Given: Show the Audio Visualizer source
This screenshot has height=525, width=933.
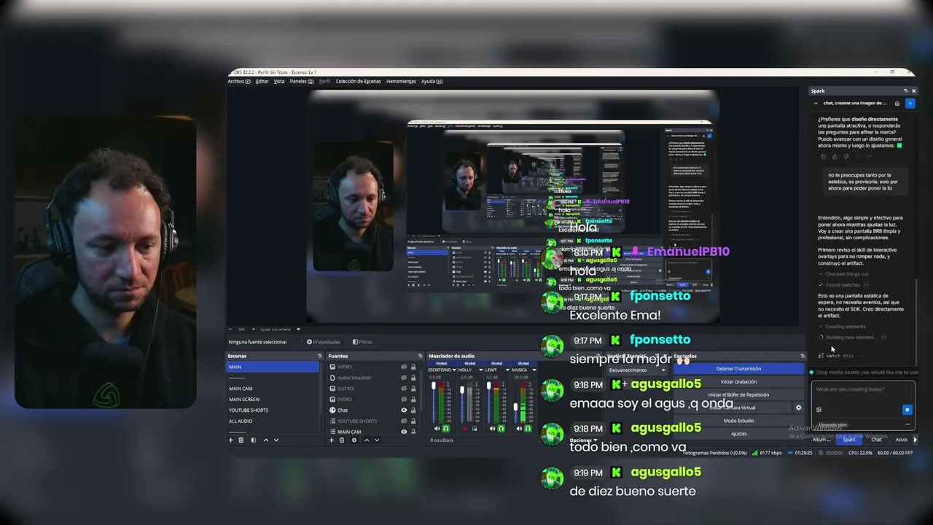Looking at the screenshot, I should tap(404, 378).
